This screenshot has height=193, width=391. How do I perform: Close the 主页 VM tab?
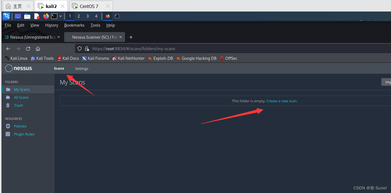pyautogui.click(x=29, y=6)
